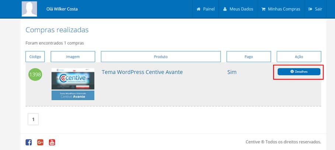Open the Google Plus icon in the footer
Viewport: 335px width, 150px height.
coord(40,142)
